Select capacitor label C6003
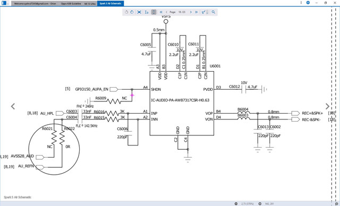This screenshot has height=206, width=340. click(x=72, y=111)
